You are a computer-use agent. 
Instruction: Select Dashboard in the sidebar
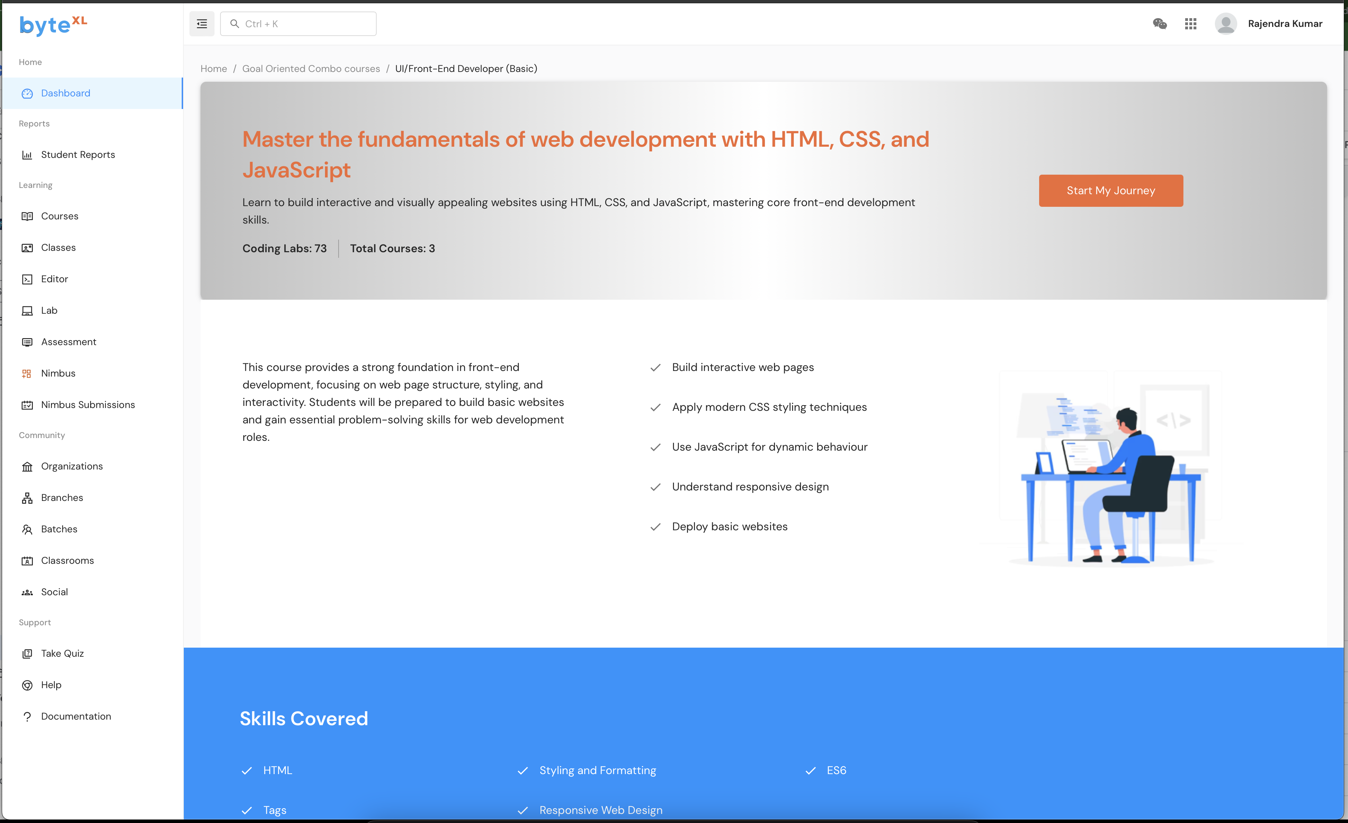click(66, 93)
